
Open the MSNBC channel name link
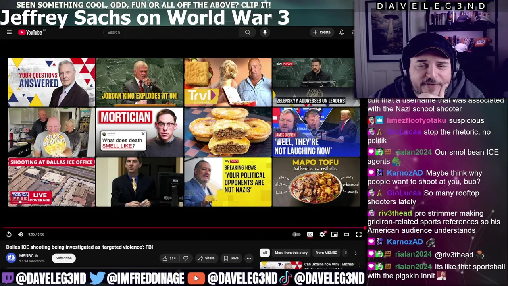pyautogui.click(x=26, y=256)
